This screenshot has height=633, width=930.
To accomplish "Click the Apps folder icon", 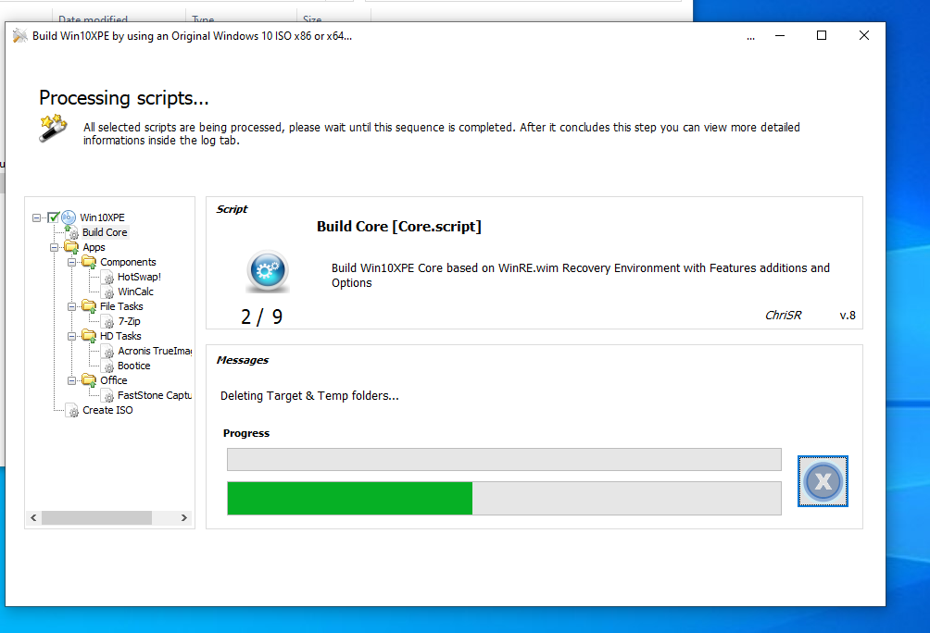I will pos(71,247).
